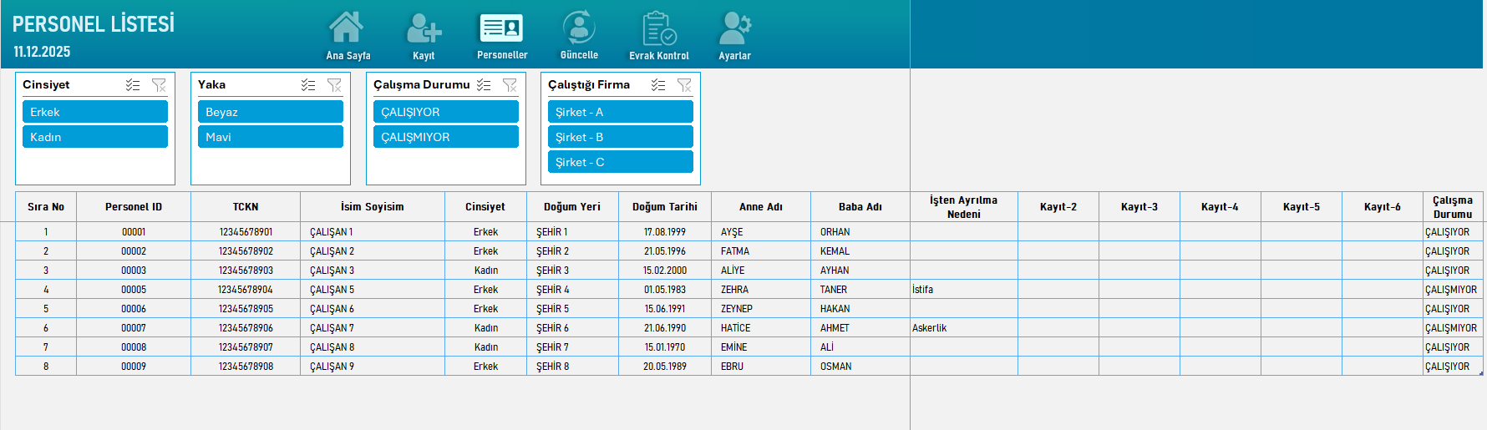This screenshot has height=430, width=1487.
Task: Select the İstifa reason cell
Action: [964, 290]
